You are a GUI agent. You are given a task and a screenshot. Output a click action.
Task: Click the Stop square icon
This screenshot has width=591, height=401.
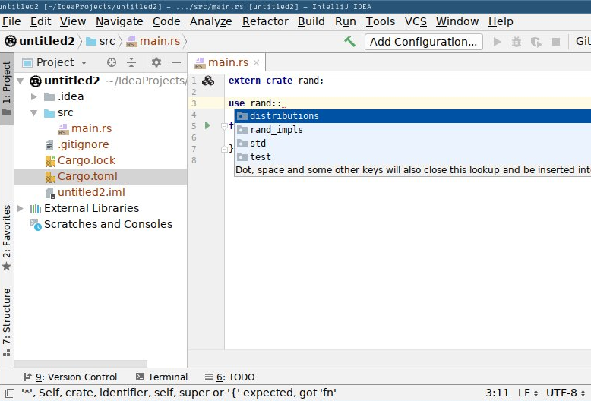pyautogui.click(x=556, y=42)
